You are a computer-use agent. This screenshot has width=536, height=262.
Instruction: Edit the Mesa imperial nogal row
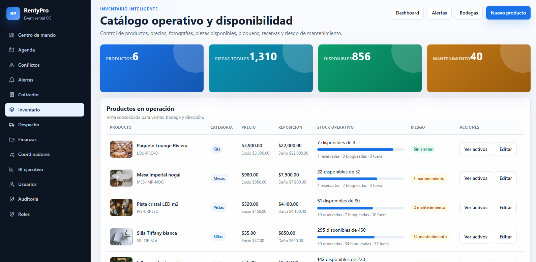[506, 178]
